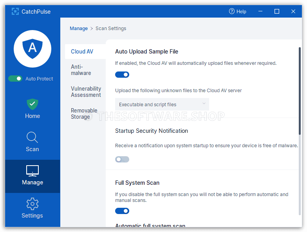Screen dimensions: 307x232
Task: Turn off the Full System Scan toggle
Action: pos(122,211)
